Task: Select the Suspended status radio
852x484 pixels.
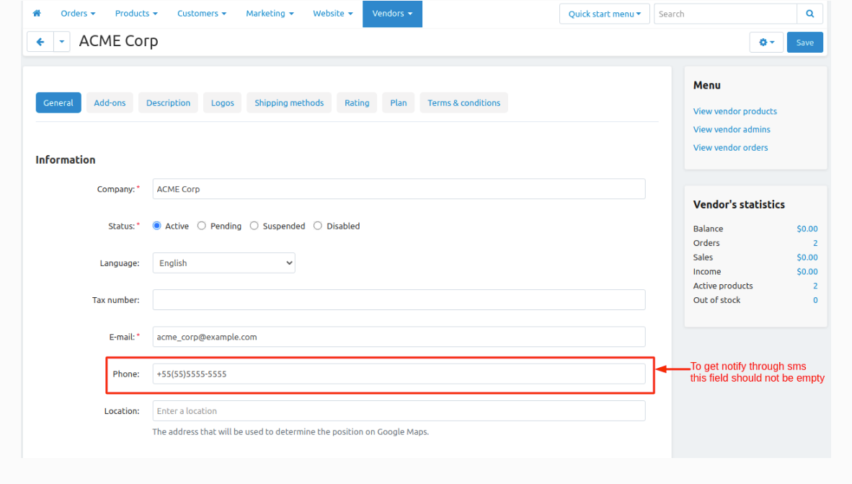Action: [x=254, y=226]
